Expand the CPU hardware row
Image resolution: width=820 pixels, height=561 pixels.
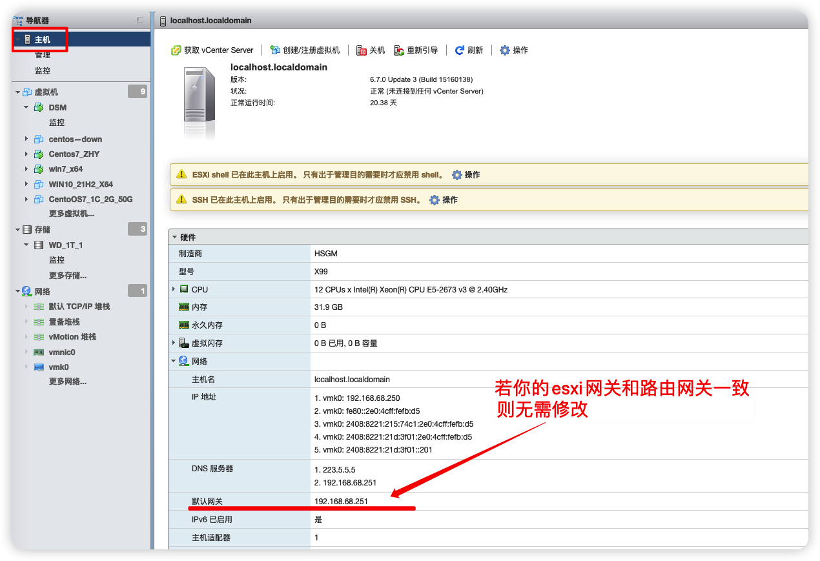(x=174, y=289)
